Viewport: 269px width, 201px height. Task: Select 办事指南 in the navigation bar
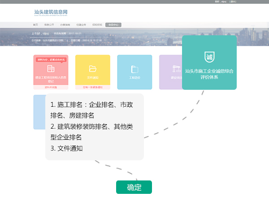point(65,25)
